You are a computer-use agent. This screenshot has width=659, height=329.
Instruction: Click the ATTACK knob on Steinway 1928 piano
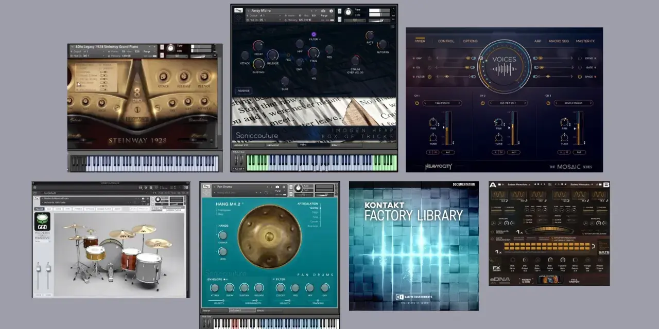click(x=163, y=77)
